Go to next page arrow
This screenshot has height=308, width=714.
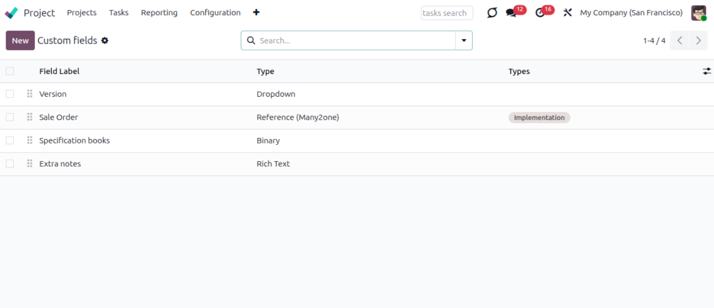[698, 40]
